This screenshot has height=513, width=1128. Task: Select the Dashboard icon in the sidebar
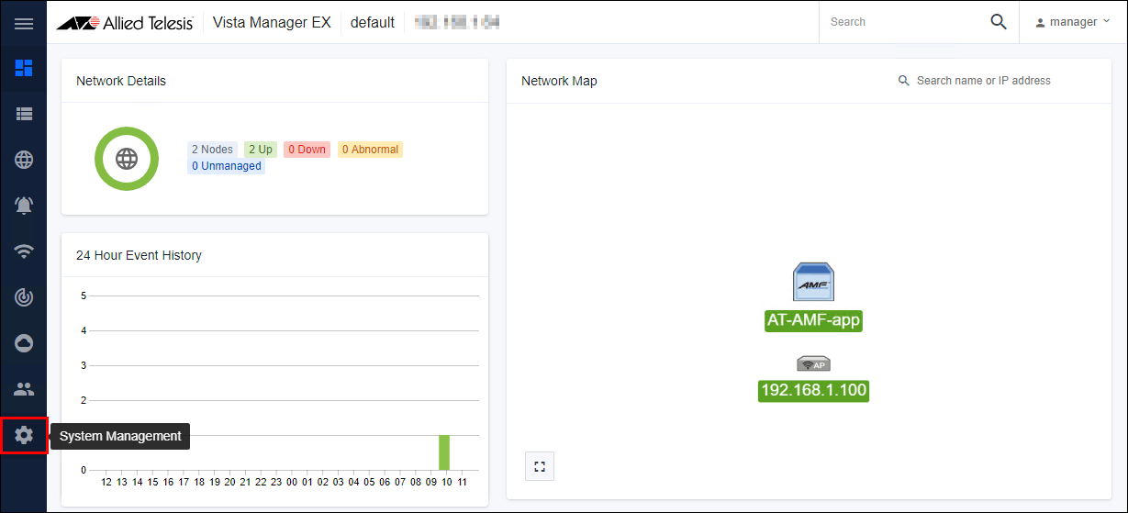pyautogui.click(x=24, y=68)
